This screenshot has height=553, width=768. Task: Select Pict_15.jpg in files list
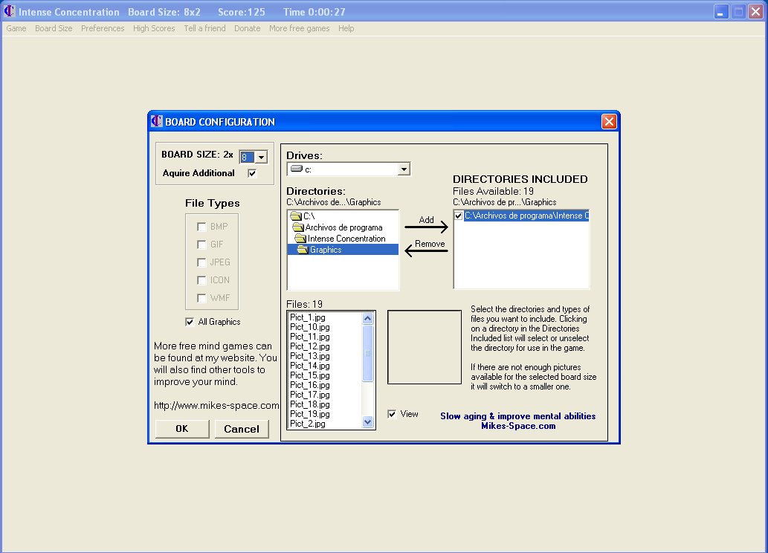pos(309,375)
